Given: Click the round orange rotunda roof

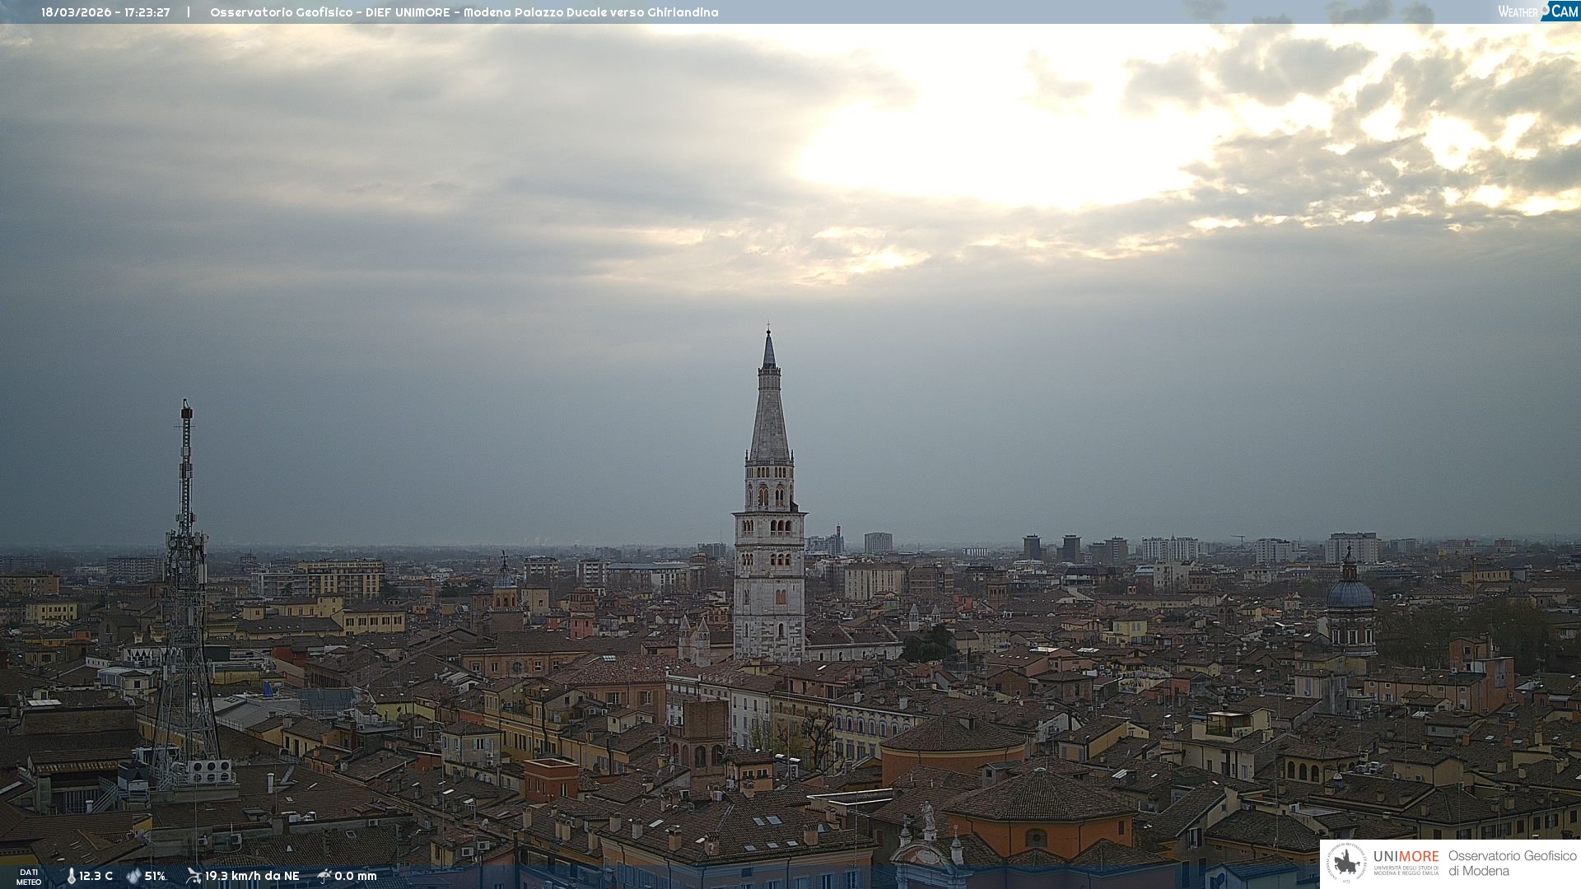Looking at the screenshot, I should pos(953,735).
